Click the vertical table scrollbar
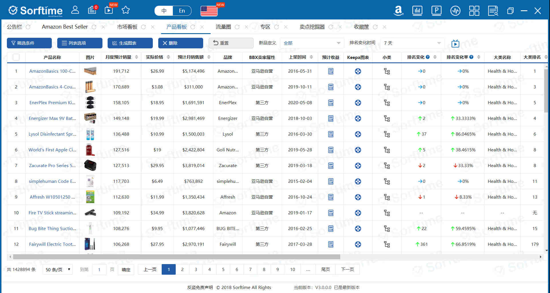 [546, 90]
